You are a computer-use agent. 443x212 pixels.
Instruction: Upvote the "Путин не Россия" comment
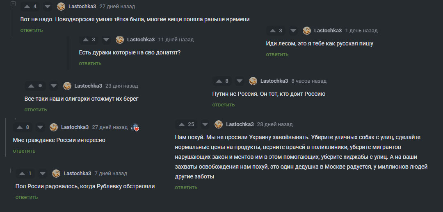point(218,81)
